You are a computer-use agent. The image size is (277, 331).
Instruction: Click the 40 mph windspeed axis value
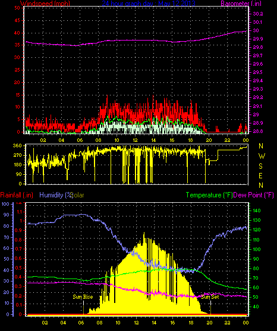pyautogui.click(x=17, y=33)
